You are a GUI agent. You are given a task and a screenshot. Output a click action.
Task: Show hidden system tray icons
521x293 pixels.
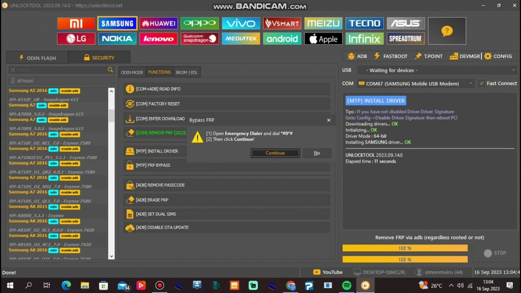coord(451,286)
